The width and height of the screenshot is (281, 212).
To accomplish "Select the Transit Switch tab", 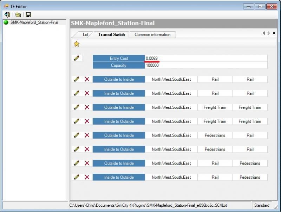I will point(111,34).
